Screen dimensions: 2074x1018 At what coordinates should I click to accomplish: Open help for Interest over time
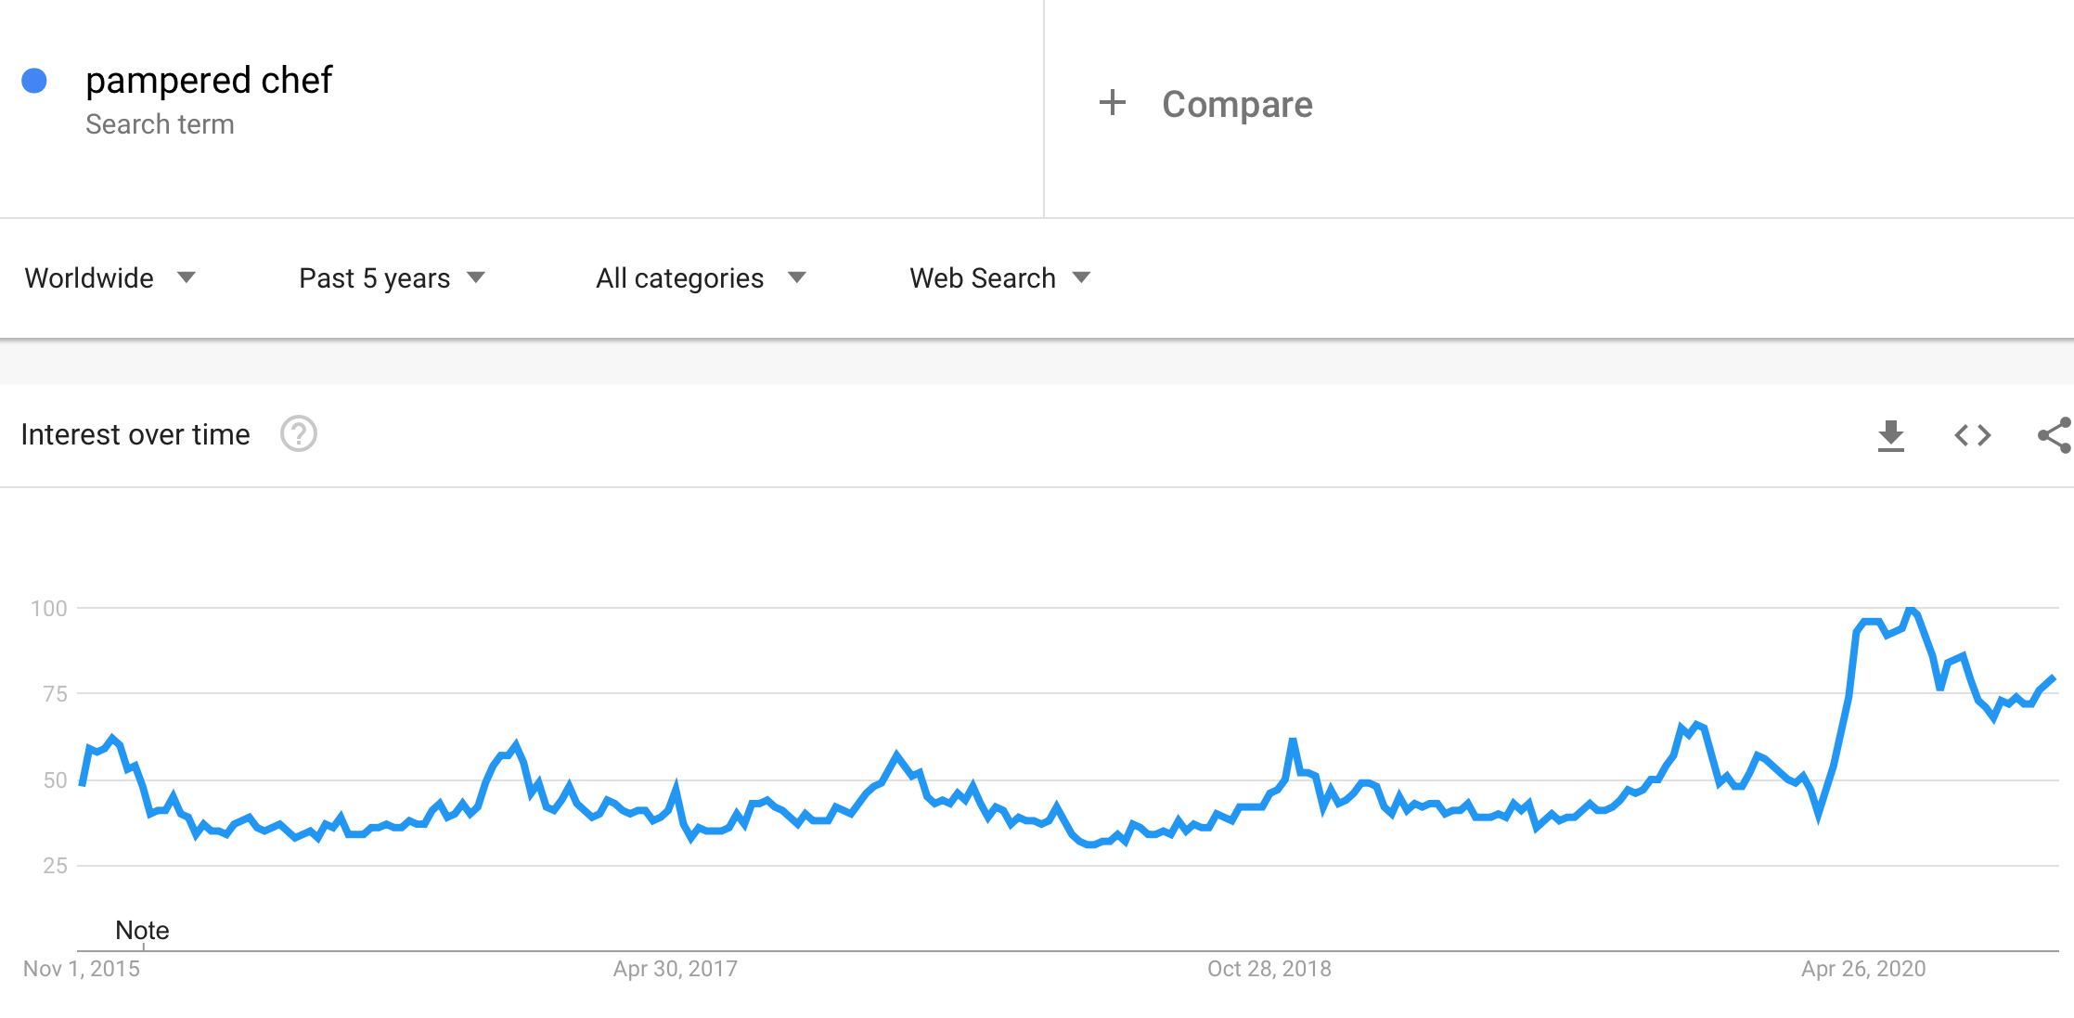(x=299, y=434)
